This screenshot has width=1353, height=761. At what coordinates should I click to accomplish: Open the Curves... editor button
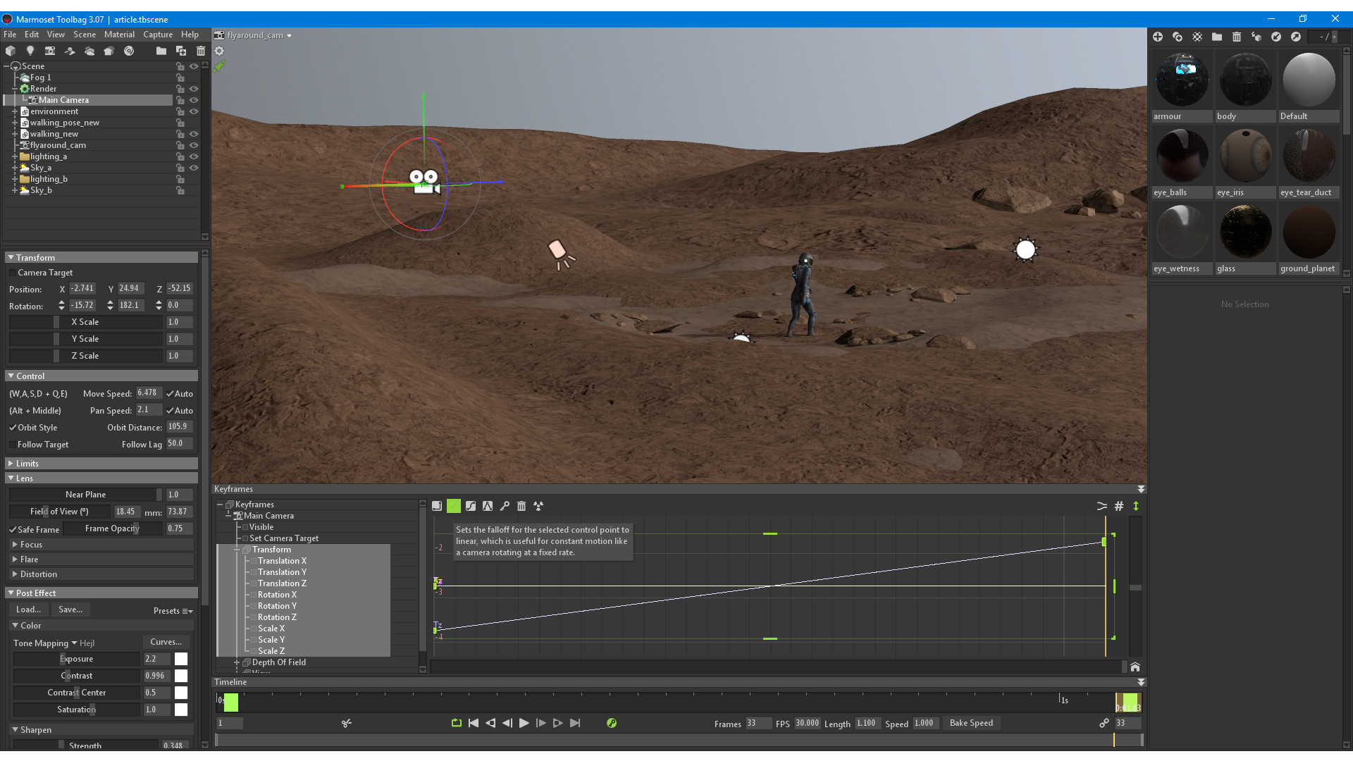166,642
